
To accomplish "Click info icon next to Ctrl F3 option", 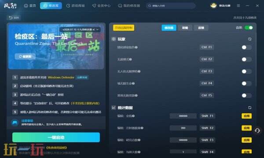I will (139, 72).
